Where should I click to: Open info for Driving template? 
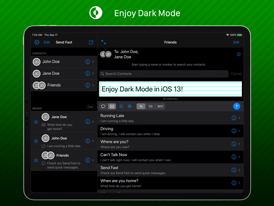(x=234, y=131)
